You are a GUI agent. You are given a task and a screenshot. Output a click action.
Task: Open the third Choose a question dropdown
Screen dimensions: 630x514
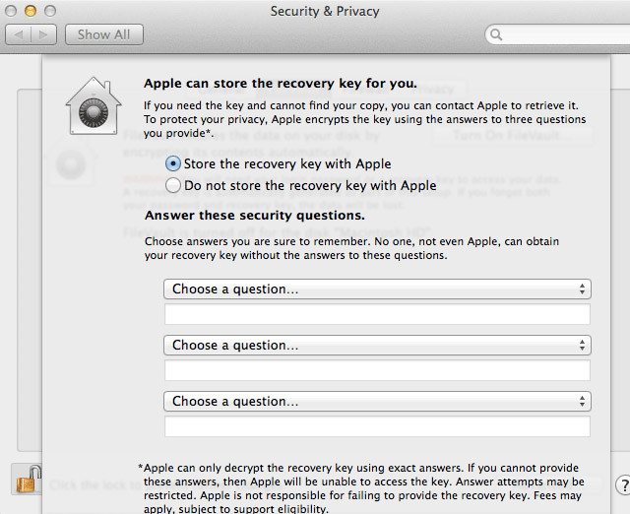(x=377, y=402)
